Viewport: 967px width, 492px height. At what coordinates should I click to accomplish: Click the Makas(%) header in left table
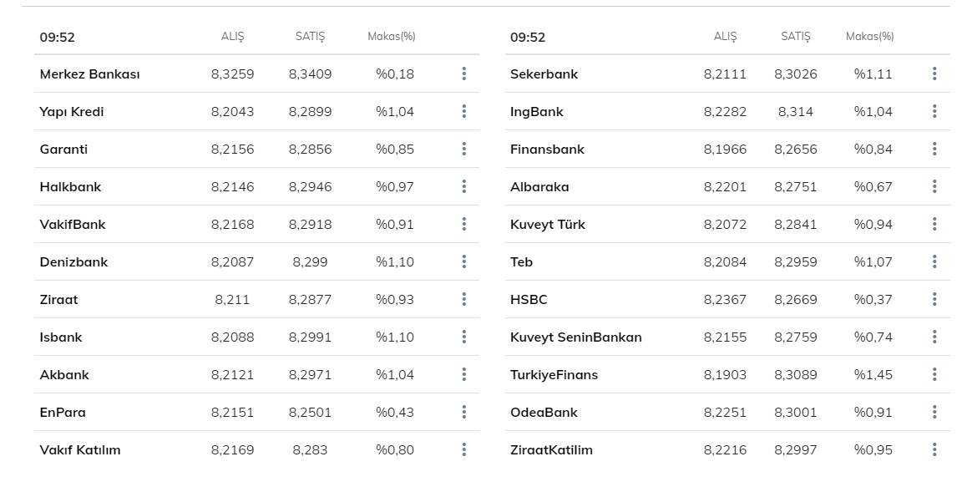click(391, 37)
